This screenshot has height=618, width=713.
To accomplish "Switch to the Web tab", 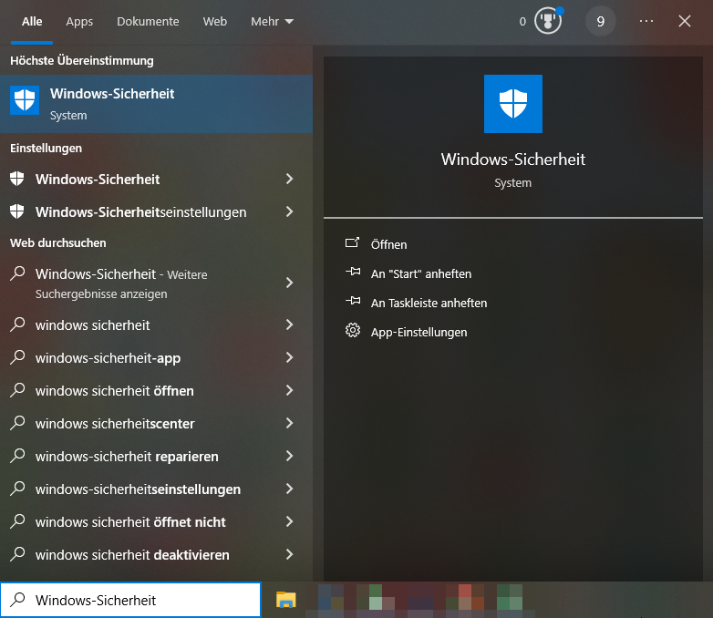I will pos(214,21).
